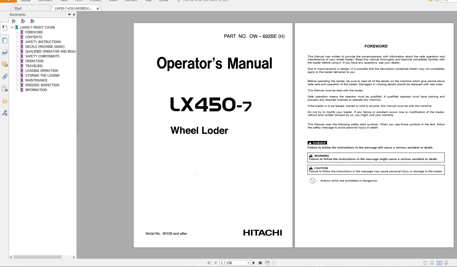Open the Comments panel icon
The width and height of the screenshot is (457, 267).
coord(5,64)
